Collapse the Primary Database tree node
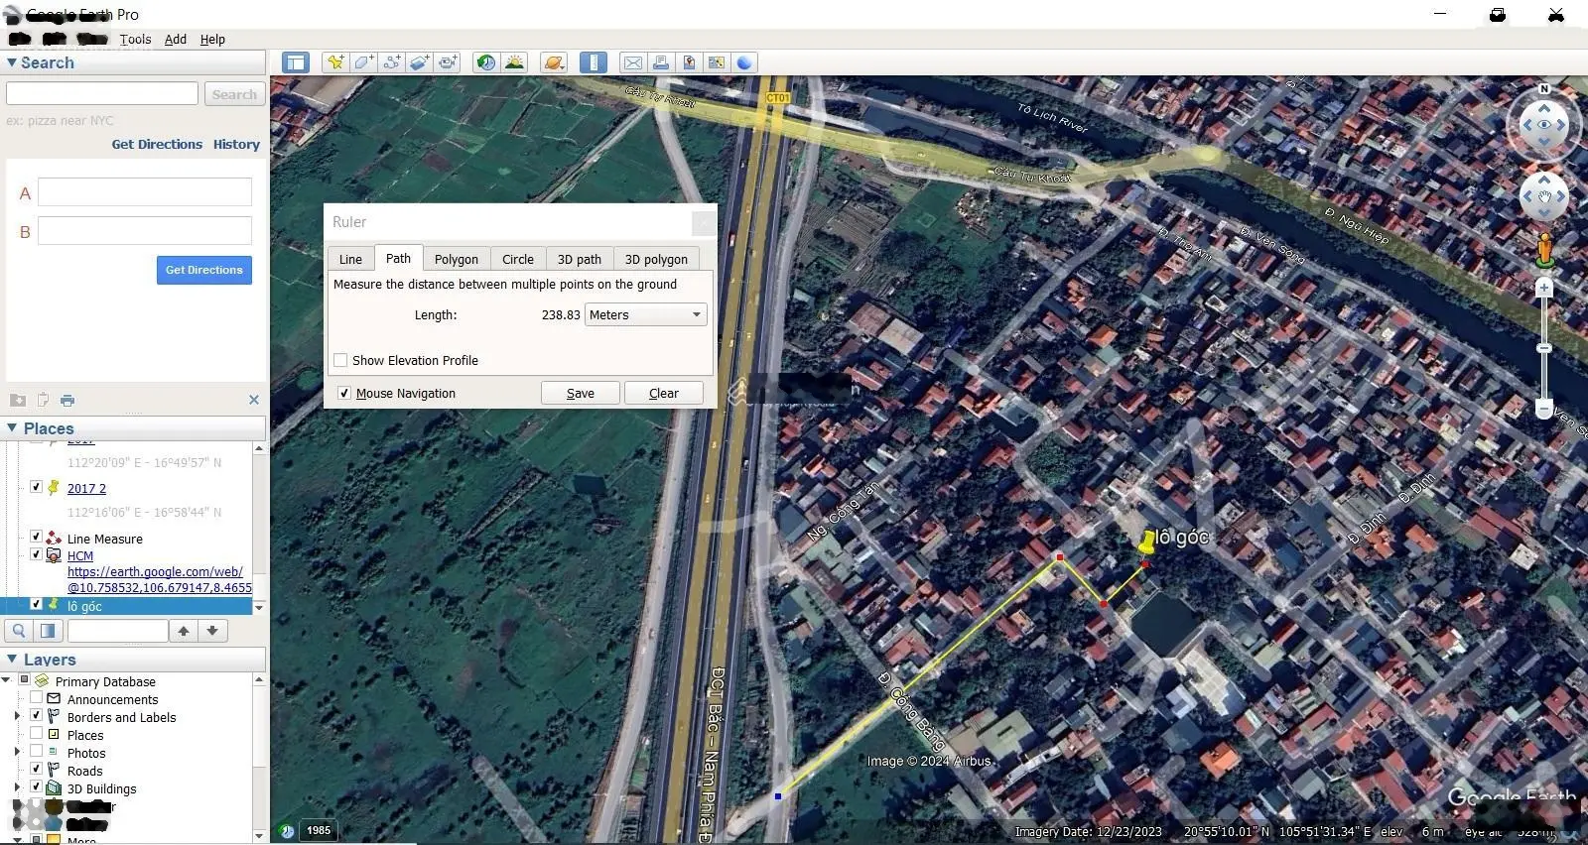Screen dimensions: 1588x845 pyautogui.click(x=6, y=680)
